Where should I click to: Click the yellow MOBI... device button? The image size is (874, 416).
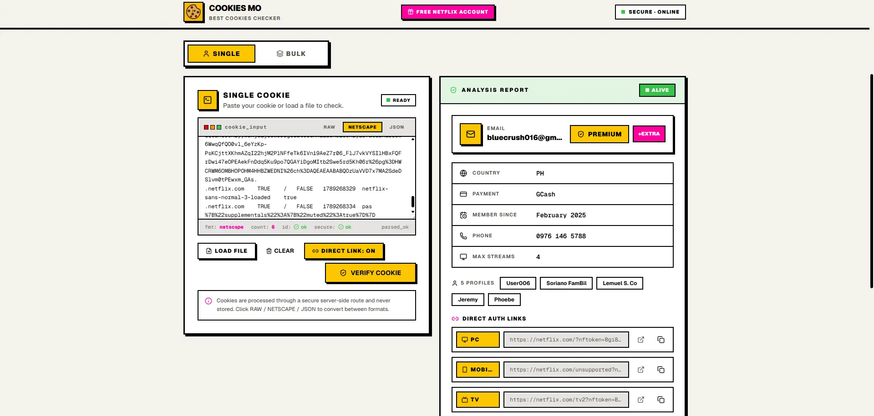click(x=478, y=370)
